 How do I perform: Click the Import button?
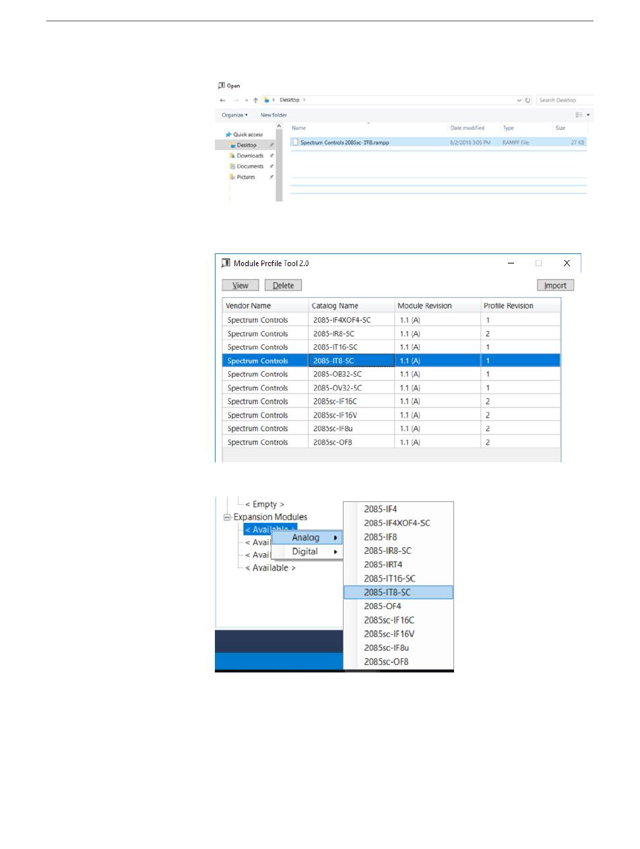tap(555, 286)
